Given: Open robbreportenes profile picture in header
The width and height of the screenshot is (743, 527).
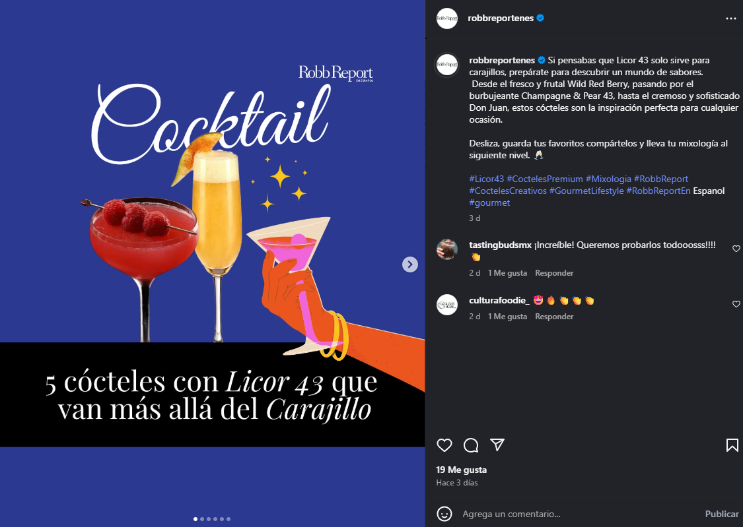Looking at the screenshot, I should pyautogui.click(x=447, y=18).
